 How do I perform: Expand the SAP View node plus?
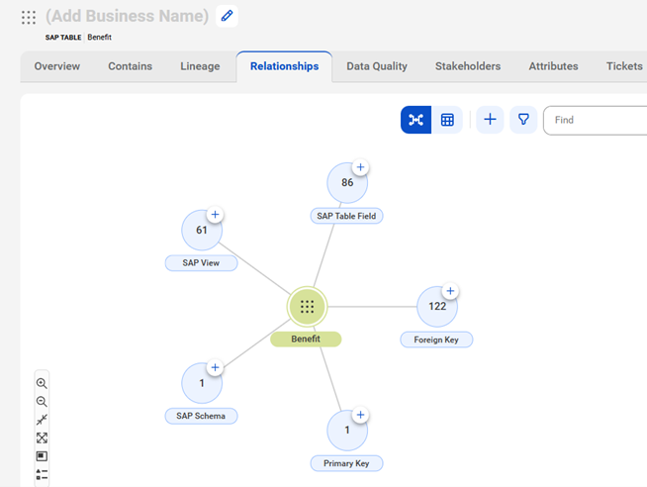[x=215, y=215]
